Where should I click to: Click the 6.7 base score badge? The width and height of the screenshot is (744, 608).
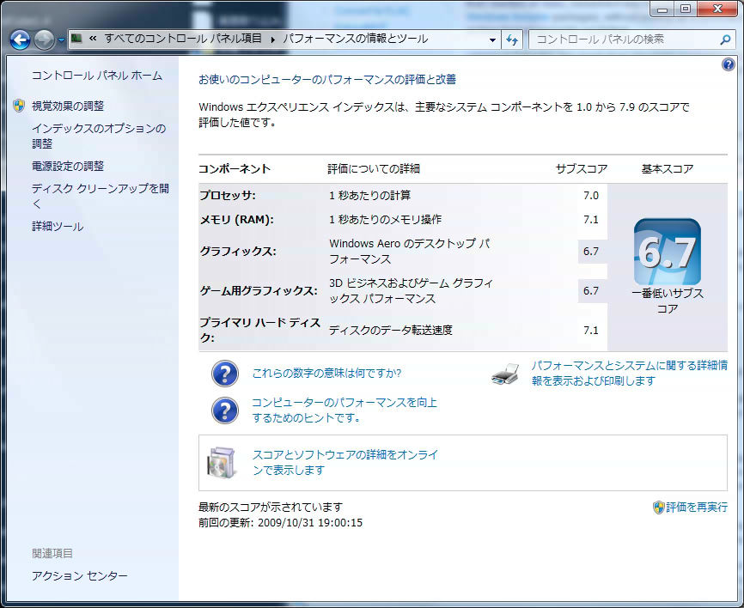click(667, 252)
